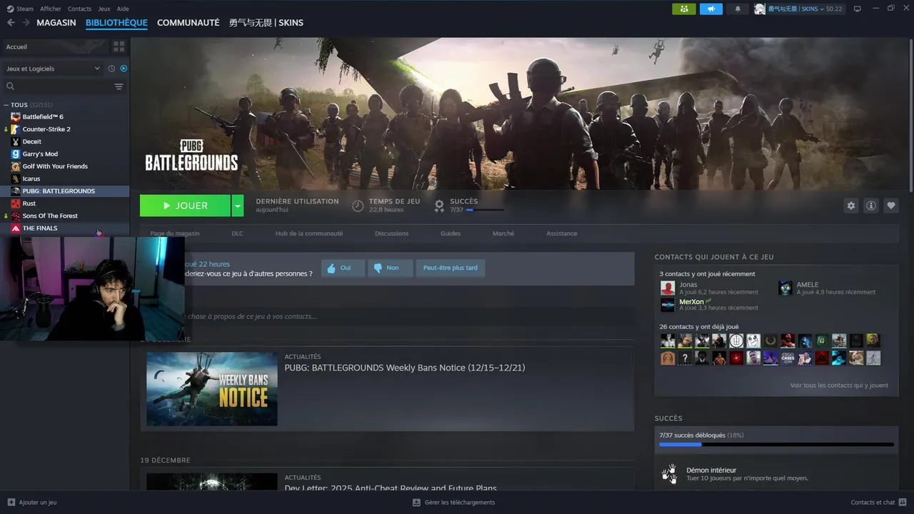Select Sons Of The Forest in the list
Screen dimensions: 914x514
point(65,216)
